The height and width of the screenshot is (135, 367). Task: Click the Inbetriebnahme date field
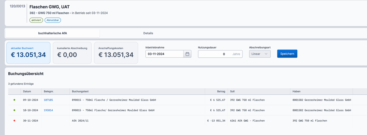point(164,54)
